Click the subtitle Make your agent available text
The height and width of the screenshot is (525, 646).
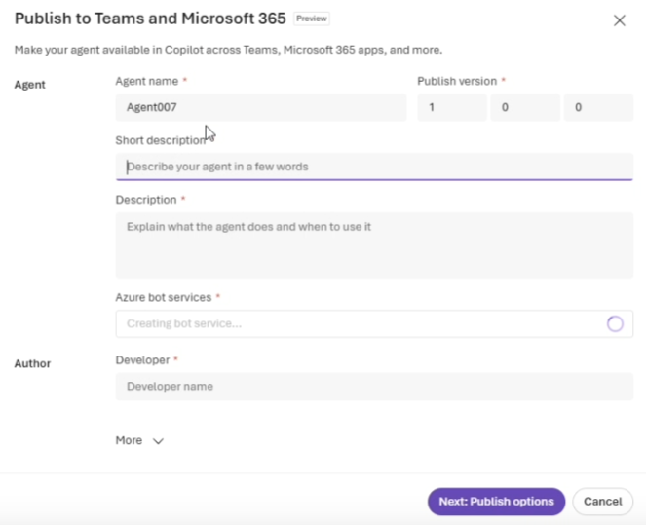229,50
